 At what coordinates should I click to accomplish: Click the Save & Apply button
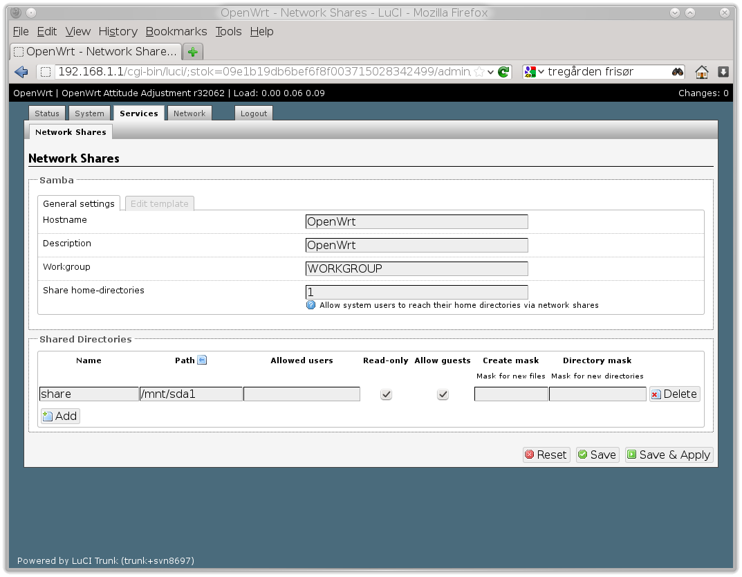(669, 455)
